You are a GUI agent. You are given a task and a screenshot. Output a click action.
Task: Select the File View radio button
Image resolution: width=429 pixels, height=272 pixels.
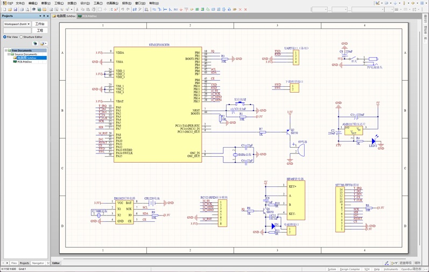(5, 37)
